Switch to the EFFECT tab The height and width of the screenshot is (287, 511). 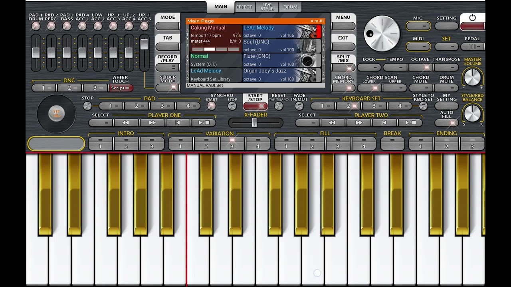pos(244,7)
